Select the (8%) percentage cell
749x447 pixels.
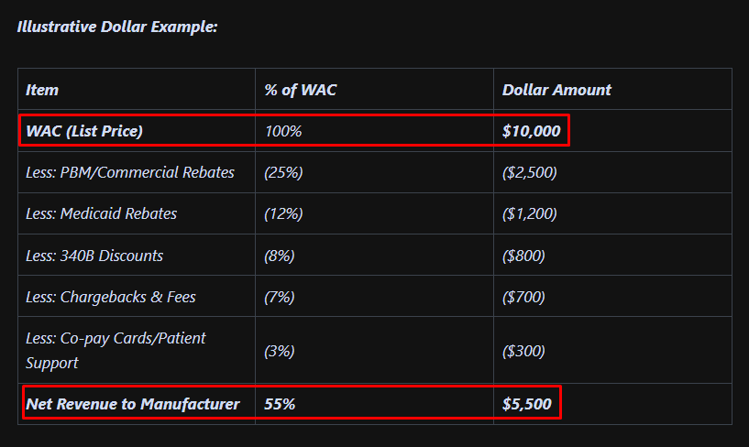point(280,256)
